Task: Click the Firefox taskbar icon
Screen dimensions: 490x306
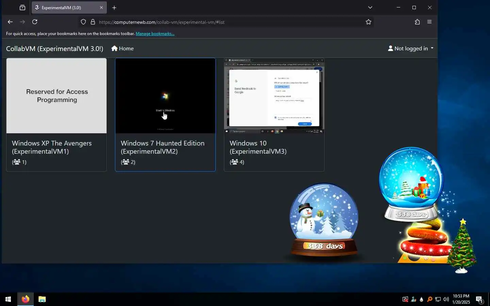Action: 26,299
